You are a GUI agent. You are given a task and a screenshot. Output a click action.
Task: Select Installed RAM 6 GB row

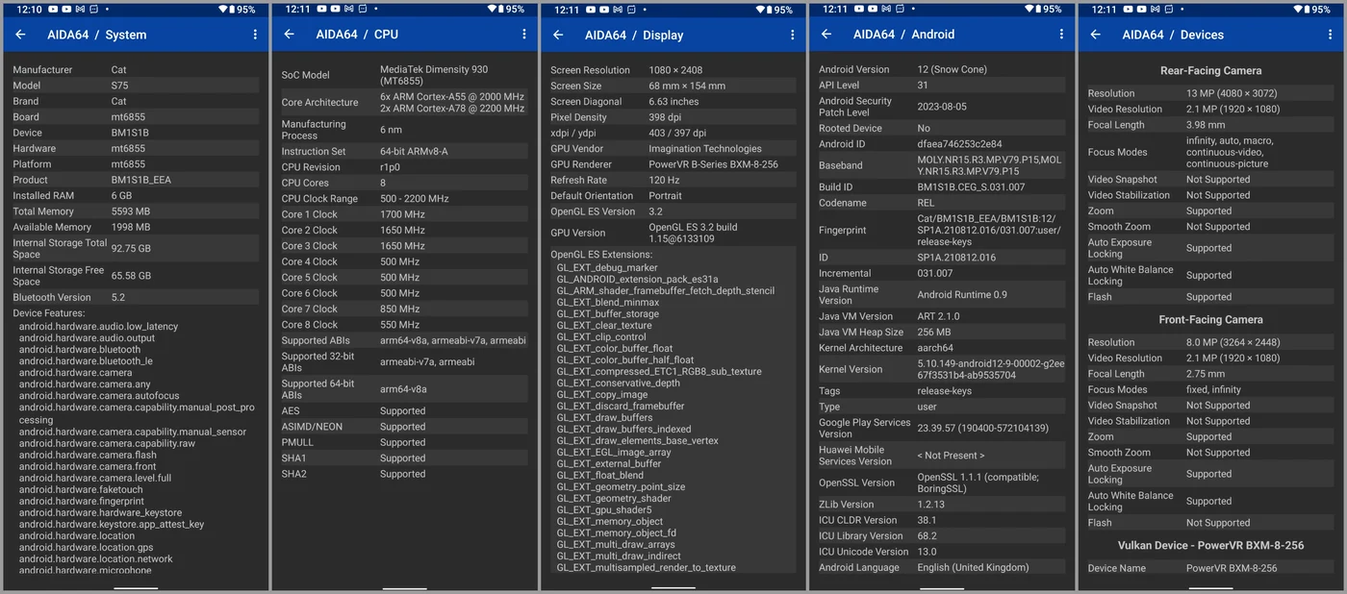(x=135, y=196)
